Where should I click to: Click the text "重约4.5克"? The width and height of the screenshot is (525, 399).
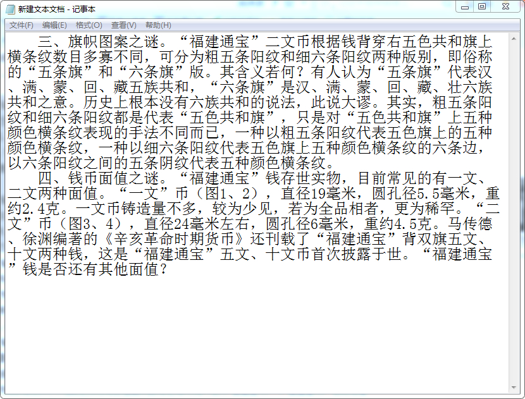click(398, 224)
